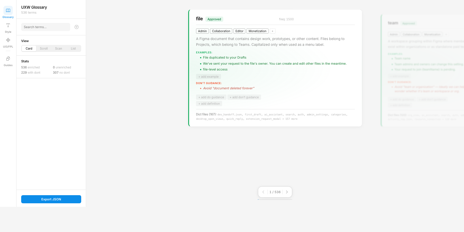The height and width of the screenshot is (232, 464).
Task: Click the 'file' term heading
Action: point(200,19)
